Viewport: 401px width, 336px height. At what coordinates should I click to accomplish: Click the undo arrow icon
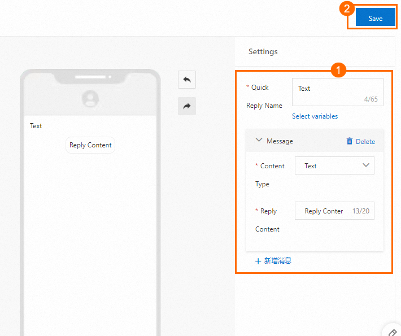point(187,80)
